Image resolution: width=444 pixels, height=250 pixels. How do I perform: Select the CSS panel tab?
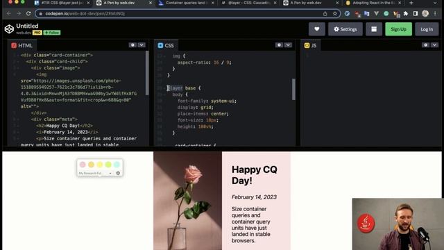coord(166,45)
